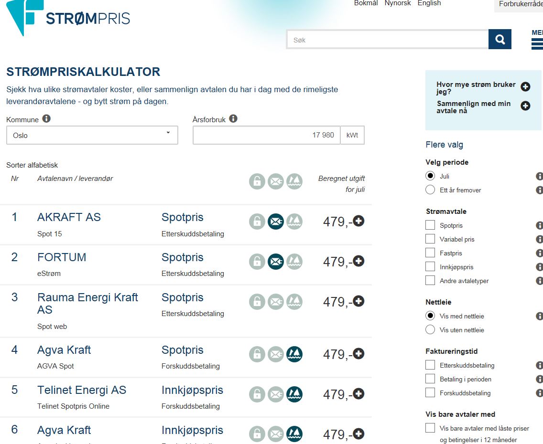
Task: Click info icon beside Spotpris checkbox
Action: (539, 225)
